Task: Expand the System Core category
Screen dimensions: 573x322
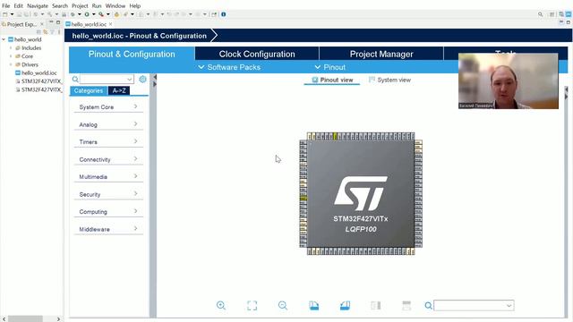Action: click(108, 106)
